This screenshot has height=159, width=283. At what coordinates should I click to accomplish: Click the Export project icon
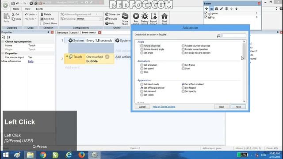(153, 16)
